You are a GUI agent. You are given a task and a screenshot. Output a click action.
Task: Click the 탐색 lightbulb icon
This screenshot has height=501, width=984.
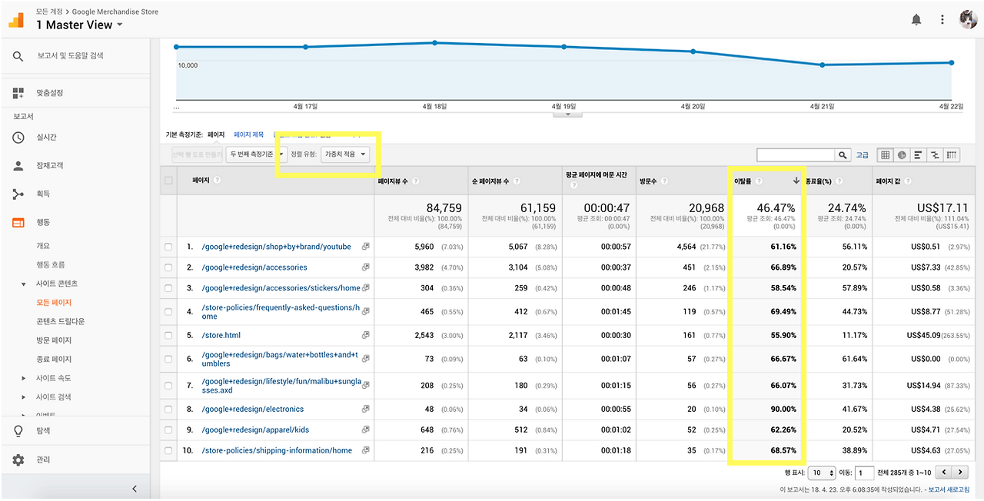coord(18,431)
